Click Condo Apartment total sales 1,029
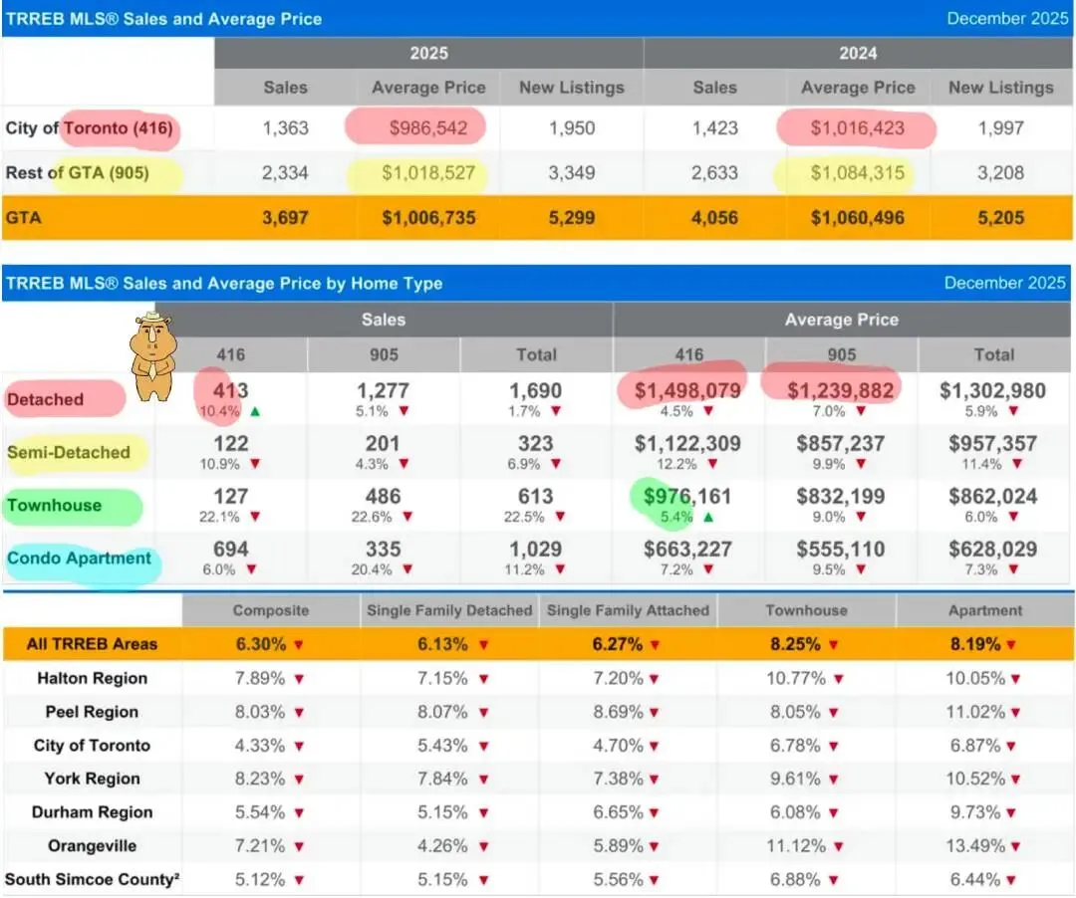This screenshot has height=898, width=1076. click(535, 550)
